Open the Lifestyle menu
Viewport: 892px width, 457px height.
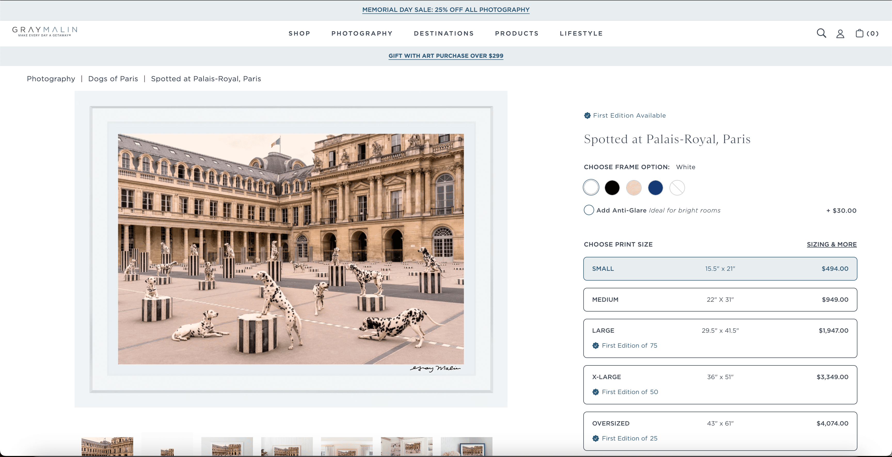(x=581, y=34)
